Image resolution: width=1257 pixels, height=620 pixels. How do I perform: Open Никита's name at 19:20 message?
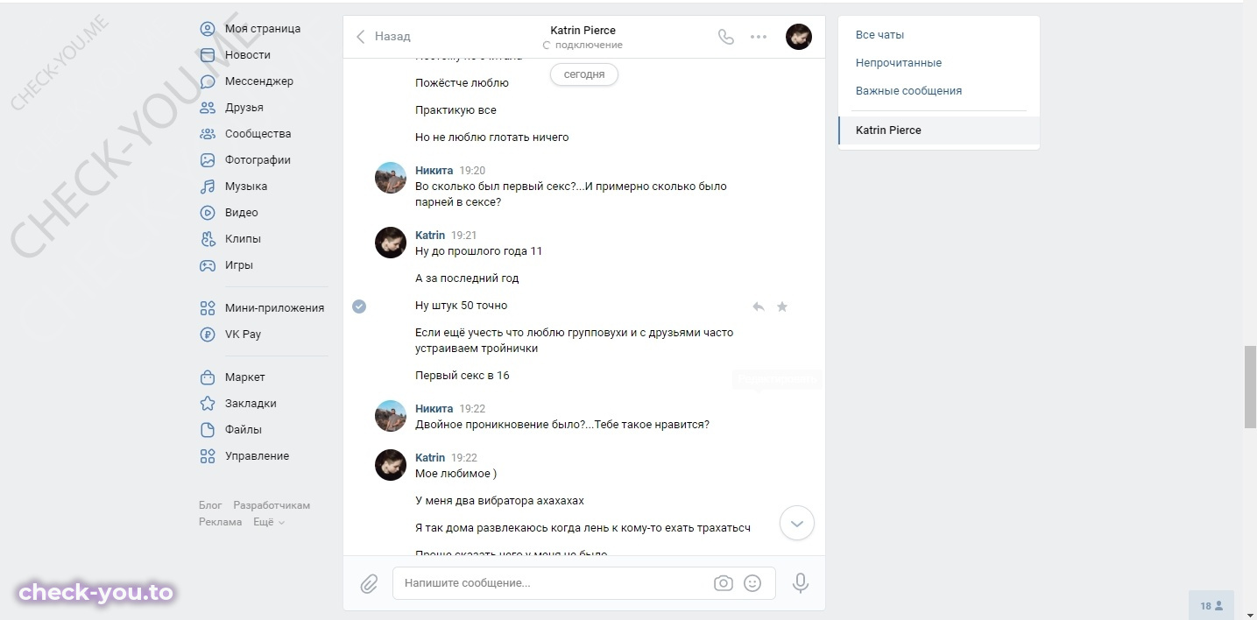tap(434, 171)
